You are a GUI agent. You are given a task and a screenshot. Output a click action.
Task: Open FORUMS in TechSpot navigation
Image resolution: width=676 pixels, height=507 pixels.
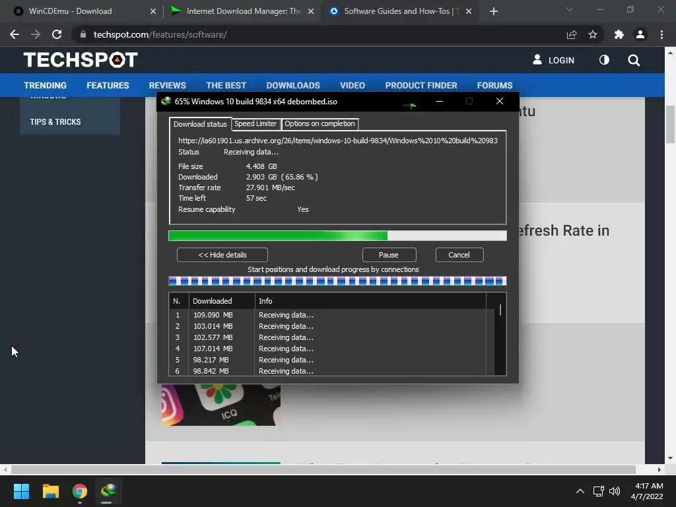[x=494, y=85]
